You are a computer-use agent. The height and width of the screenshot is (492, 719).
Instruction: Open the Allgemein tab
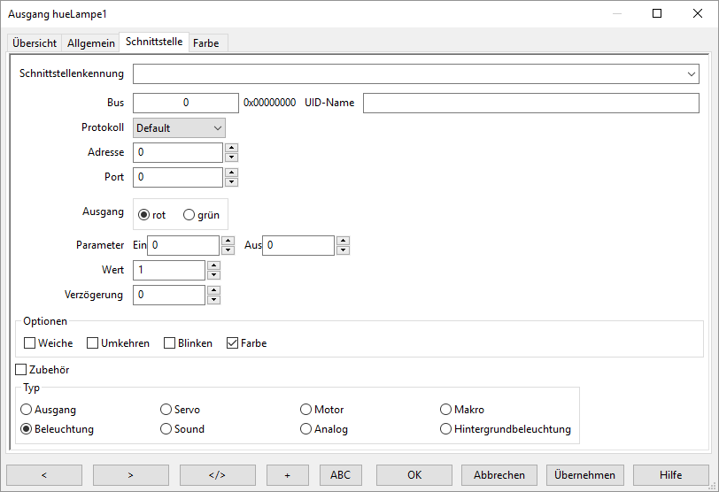[91, 43]
